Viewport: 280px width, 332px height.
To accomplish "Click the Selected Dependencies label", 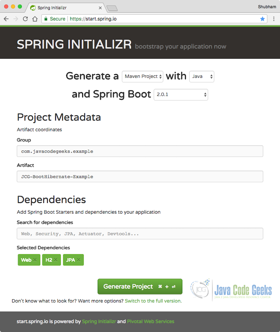I will click(43, 247).
